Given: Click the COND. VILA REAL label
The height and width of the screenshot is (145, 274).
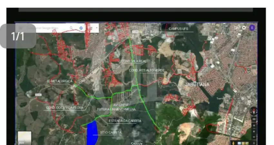Looking at the screenshot, I should pos(133,61).
